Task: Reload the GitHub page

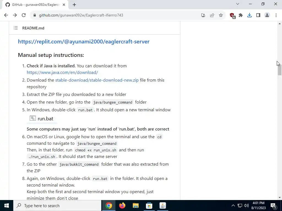Action: pyautogui.click(x=24, y=15)
